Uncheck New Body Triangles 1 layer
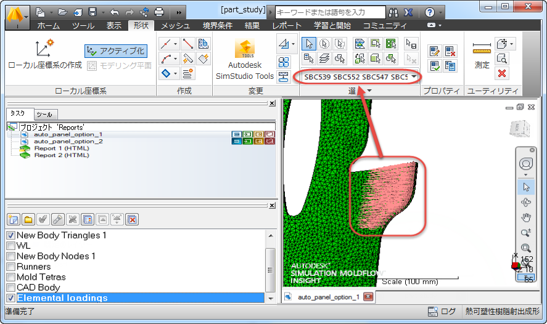 pos(11,235)
